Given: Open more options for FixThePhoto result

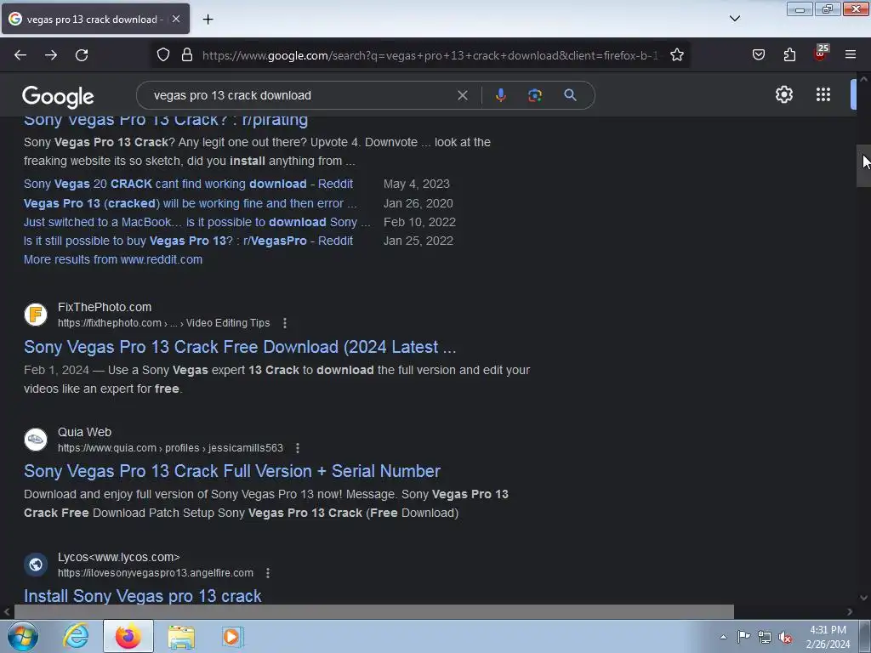Looking at the screenshot, I should pos(285,323).
